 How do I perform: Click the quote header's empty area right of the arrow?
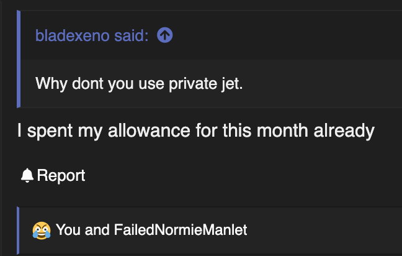click(x=287, y=35)
